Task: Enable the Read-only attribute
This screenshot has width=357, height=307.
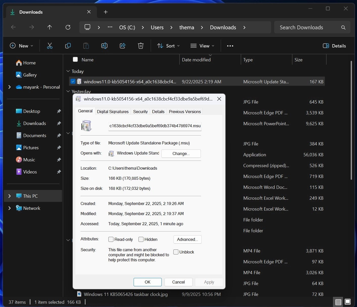Action: [x=111, y=239]
